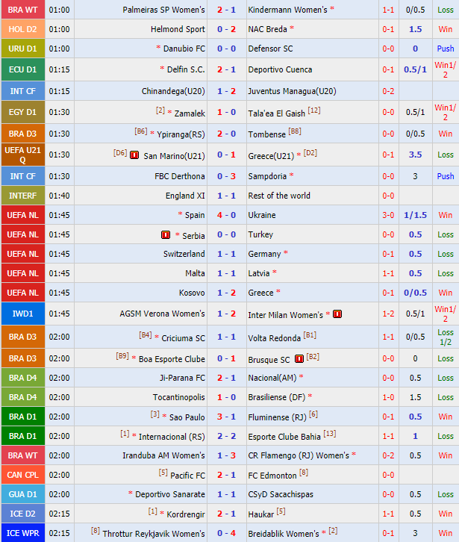Image resolution: width=459 pixels, height=542 pixels.
Task: Click Deportivo Sanarate team name
Action: click(170, 494)
